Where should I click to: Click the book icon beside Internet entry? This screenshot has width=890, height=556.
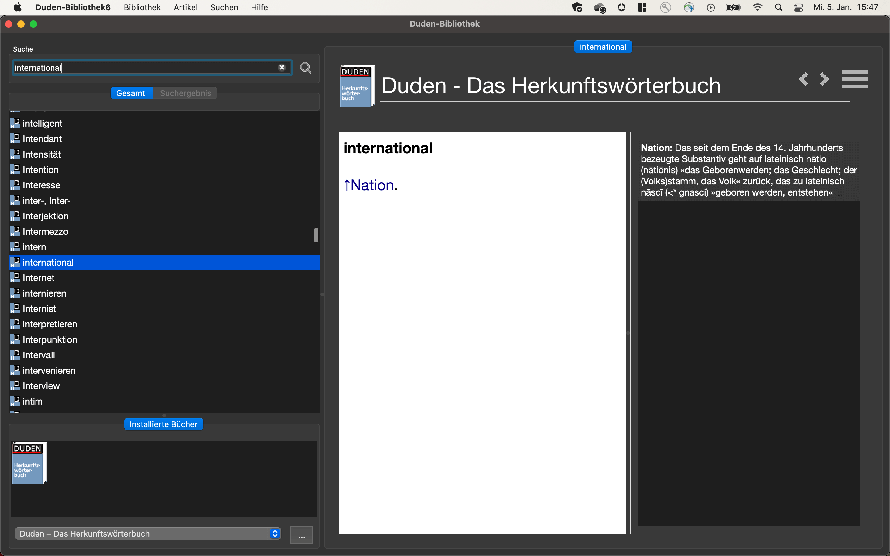[15, 277]
